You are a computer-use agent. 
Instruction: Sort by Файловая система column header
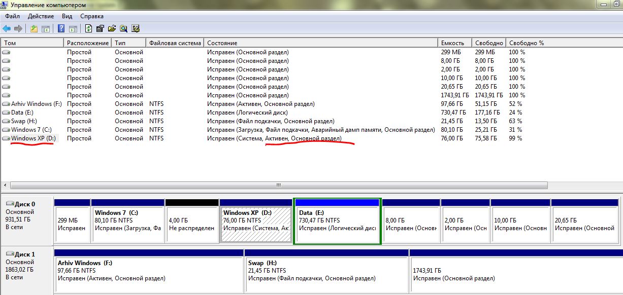coord(175,43)
